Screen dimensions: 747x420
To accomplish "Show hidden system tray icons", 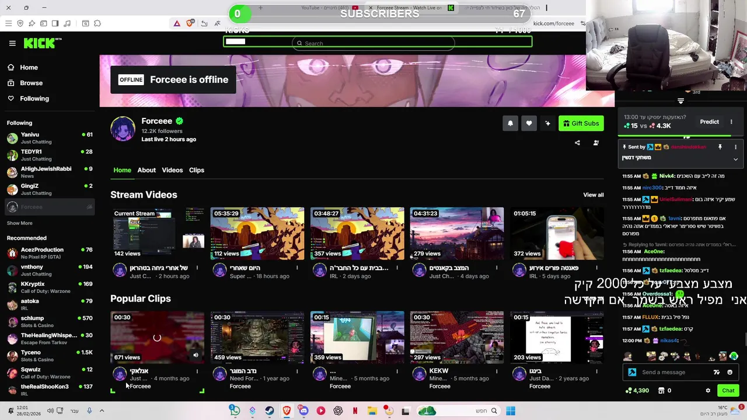I will point(102,411).
